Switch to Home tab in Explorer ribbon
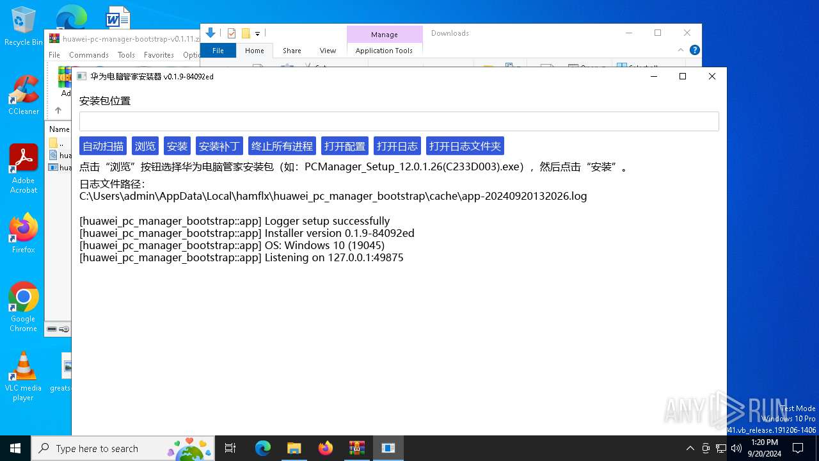 (255, 51)
